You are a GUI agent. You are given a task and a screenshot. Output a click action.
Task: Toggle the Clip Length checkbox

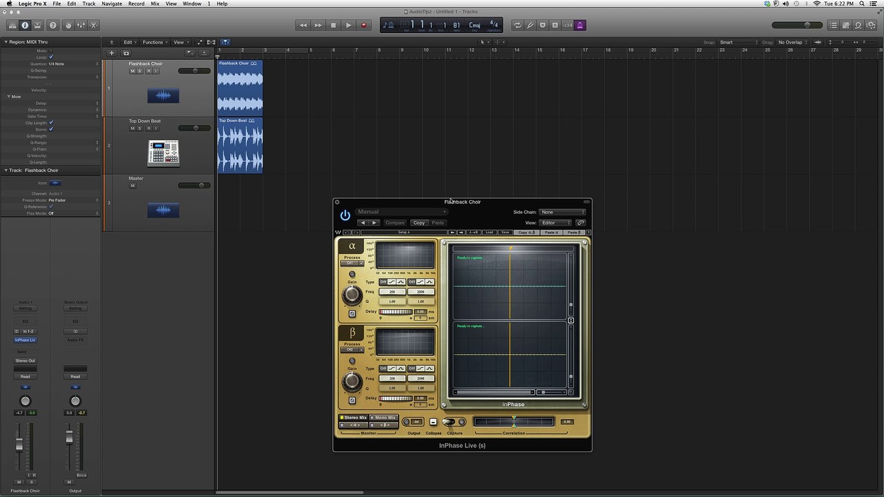(x=51, y=123)
